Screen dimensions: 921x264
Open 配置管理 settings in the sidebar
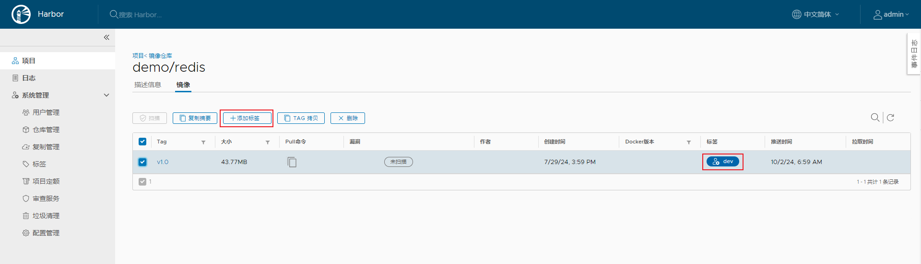pyautogui.click(x=46, y=233)
